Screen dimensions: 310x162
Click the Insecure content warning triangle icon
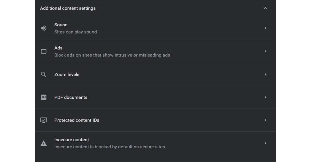coord(43,143)
